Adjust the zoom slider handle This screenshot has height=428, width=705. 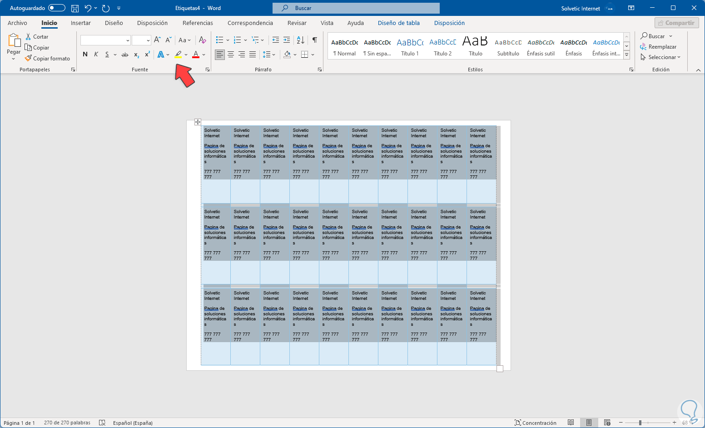tap(640, 423)
